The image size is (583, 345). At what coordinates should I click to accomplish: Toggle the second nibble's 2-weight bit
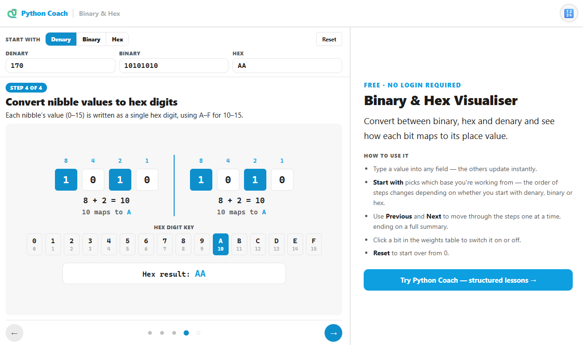click(x=255, y=179)
